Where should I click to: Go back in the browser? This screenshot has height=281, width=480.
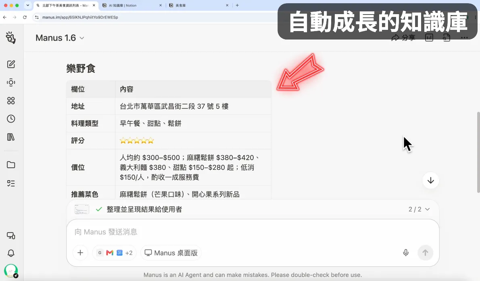point(4,17)
